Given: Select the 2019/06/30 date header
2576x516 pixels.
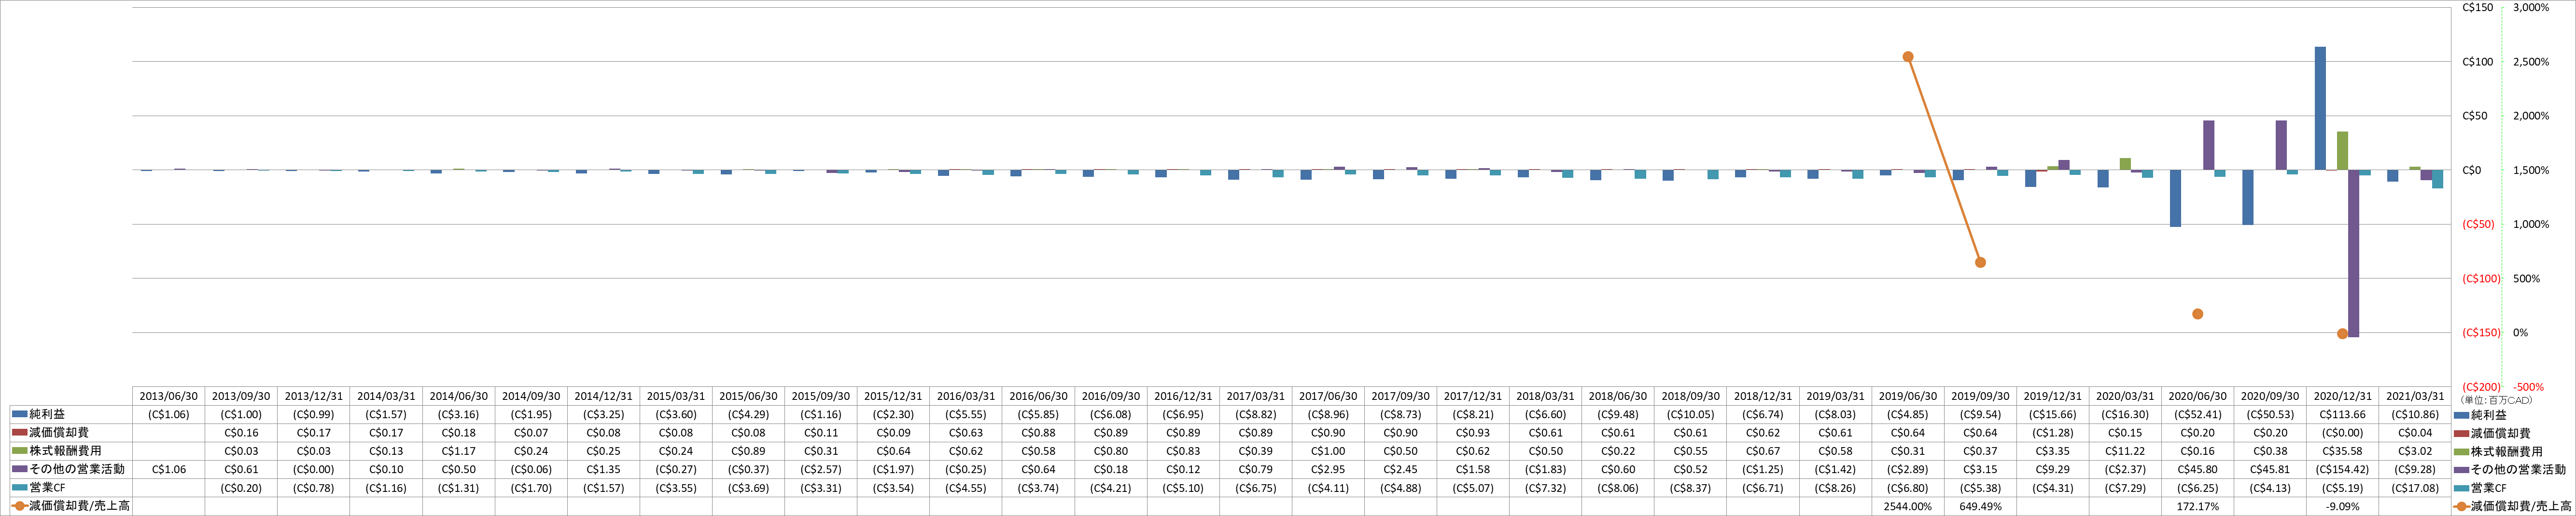Looking at the screenshot, I should click(1908, 396).
